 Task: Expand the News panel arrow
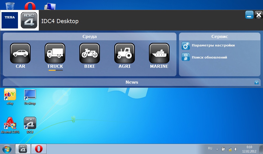[x=257, y=82]
